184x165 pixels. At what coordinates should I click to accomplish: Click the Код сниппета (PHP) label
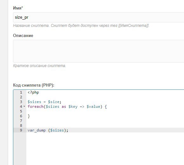tap(34, 85)
